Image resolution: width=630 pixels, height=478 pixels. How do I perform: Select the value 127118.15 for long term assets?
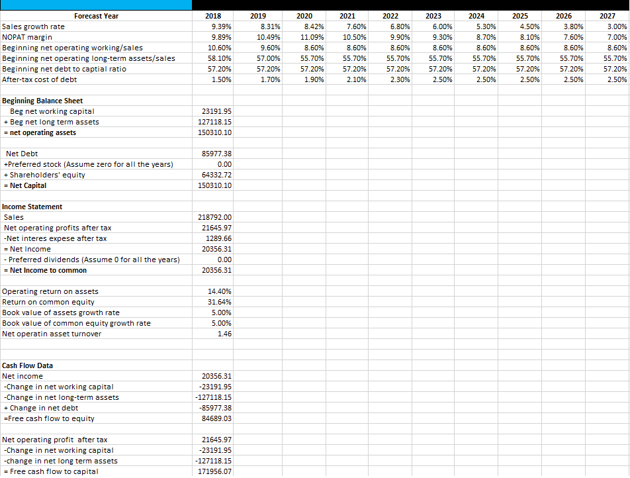click(x=213, y=122)
